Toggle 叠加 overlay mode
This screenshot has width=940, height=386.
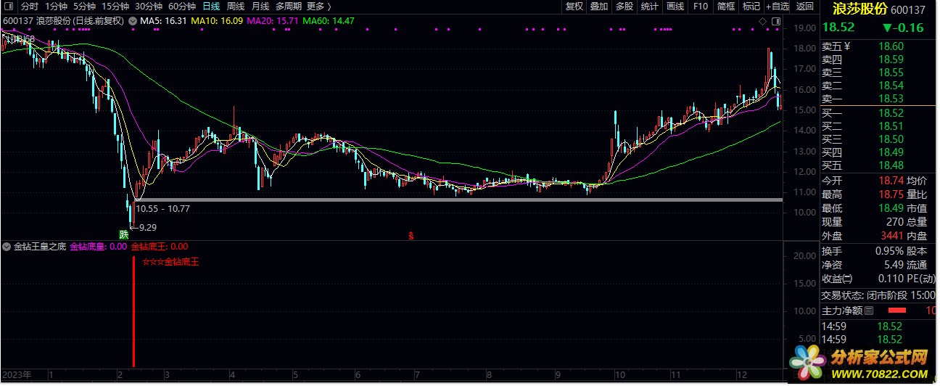598,7
